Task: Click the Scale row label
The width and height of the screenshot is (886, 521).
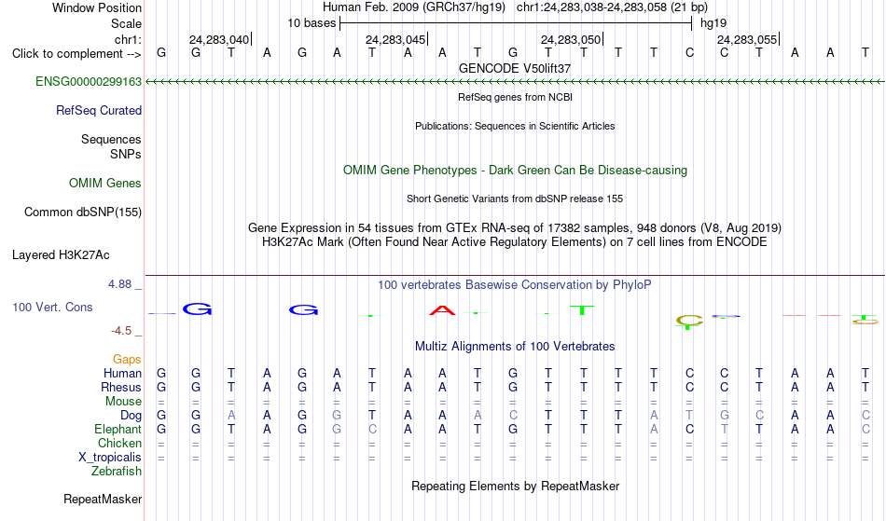Action: click(x=127, y=23)
